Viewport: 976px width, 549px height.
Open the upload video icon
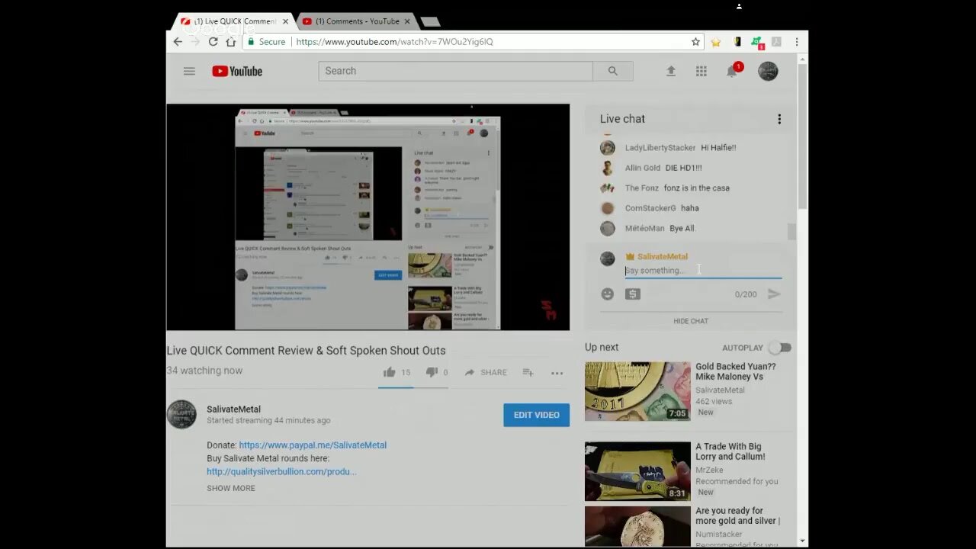pyautogui.click(x=671, y=71)
